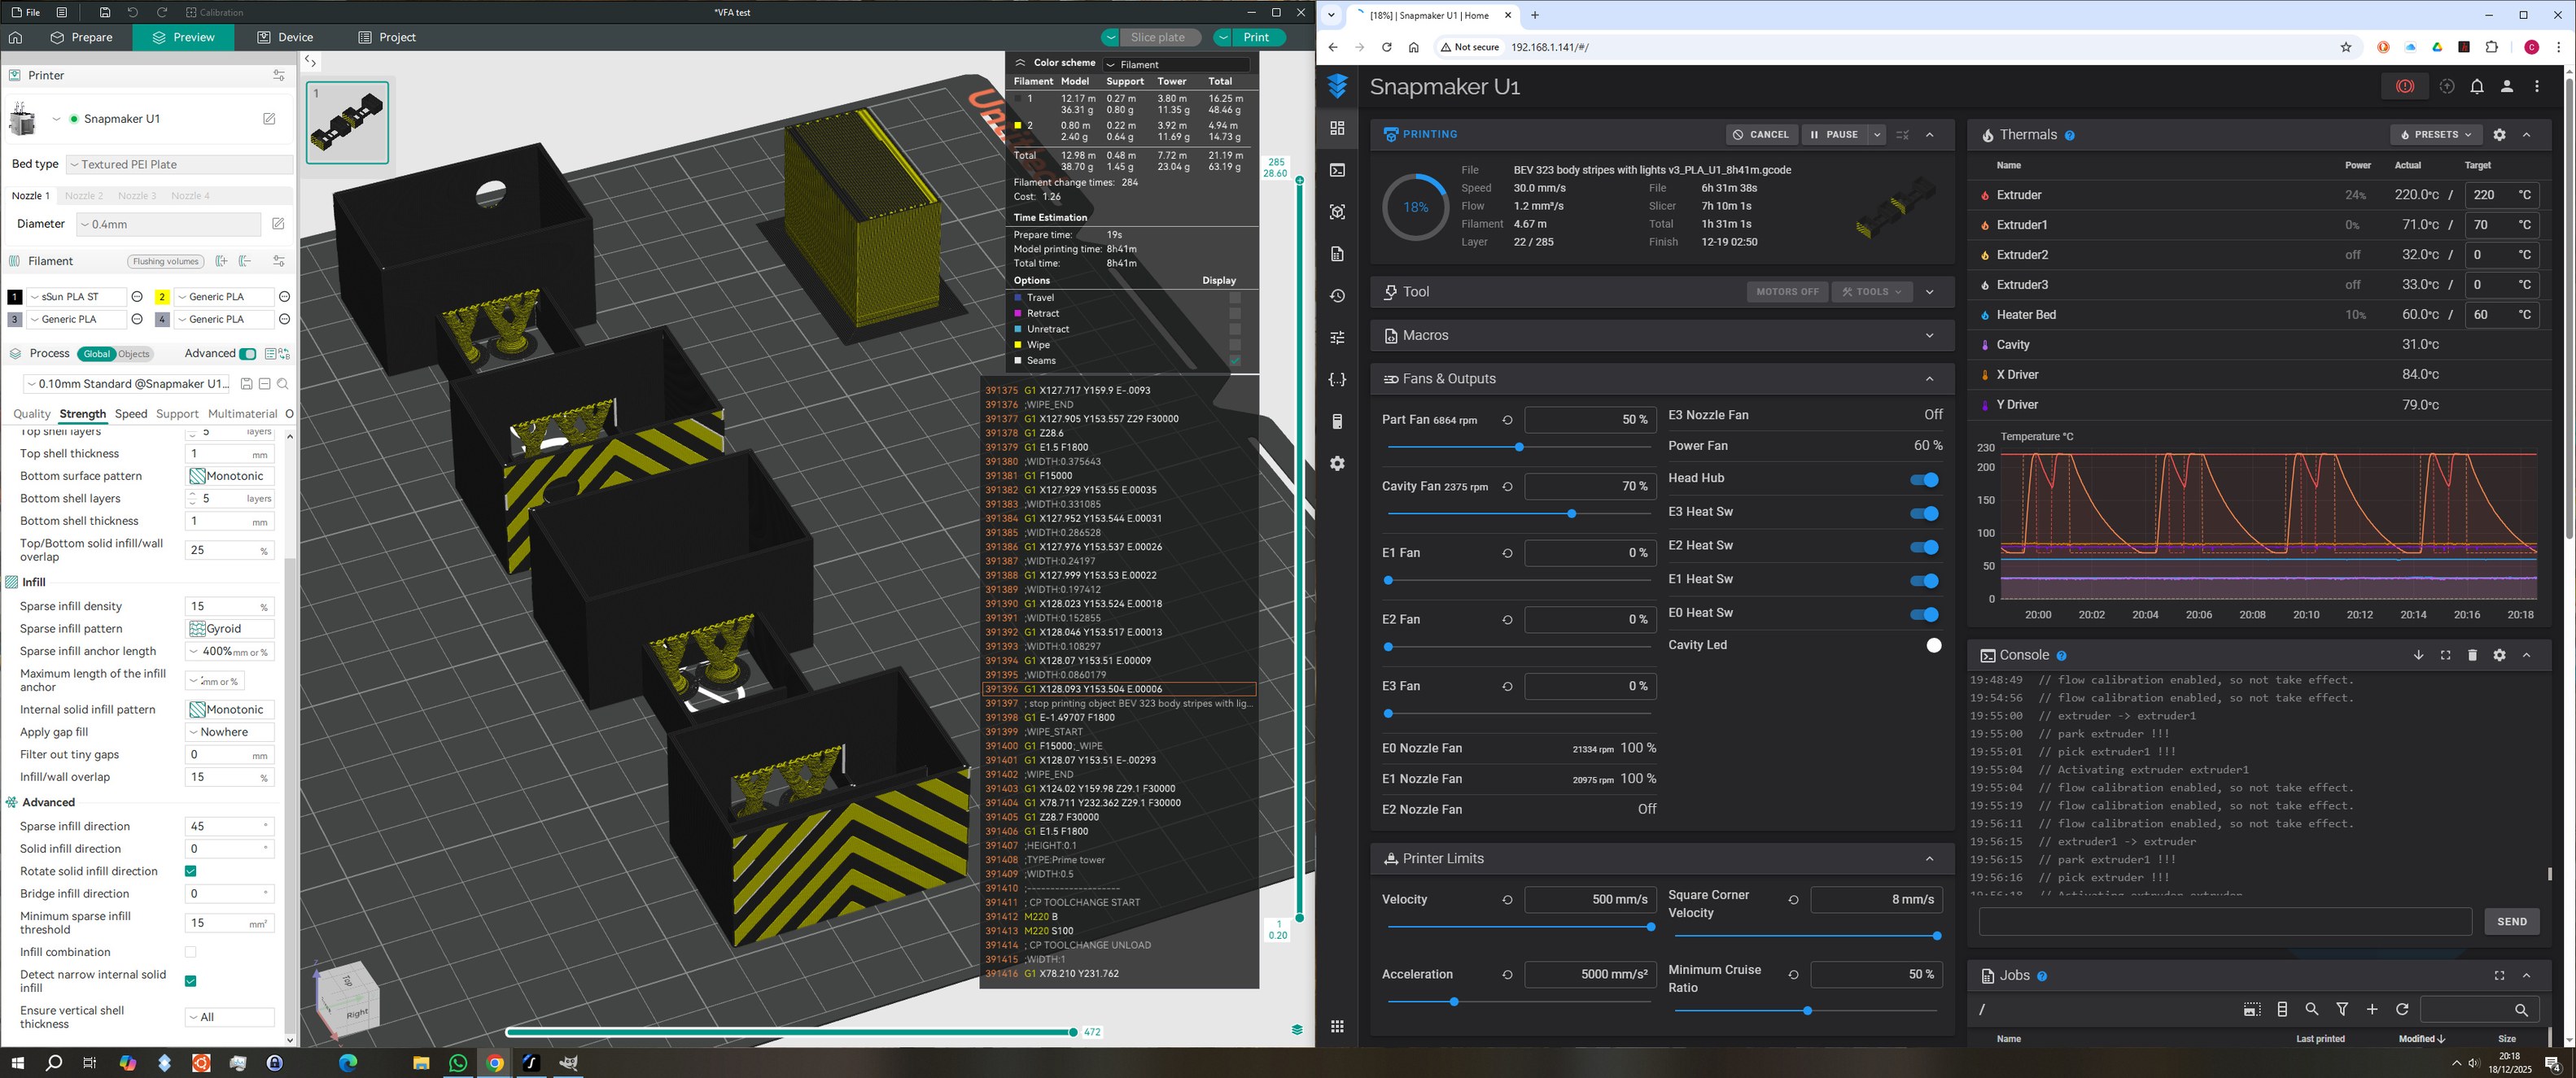Switch to the Device tab
The image size is (2576, 1078).
pyautogui.click(x=285, y=37)
